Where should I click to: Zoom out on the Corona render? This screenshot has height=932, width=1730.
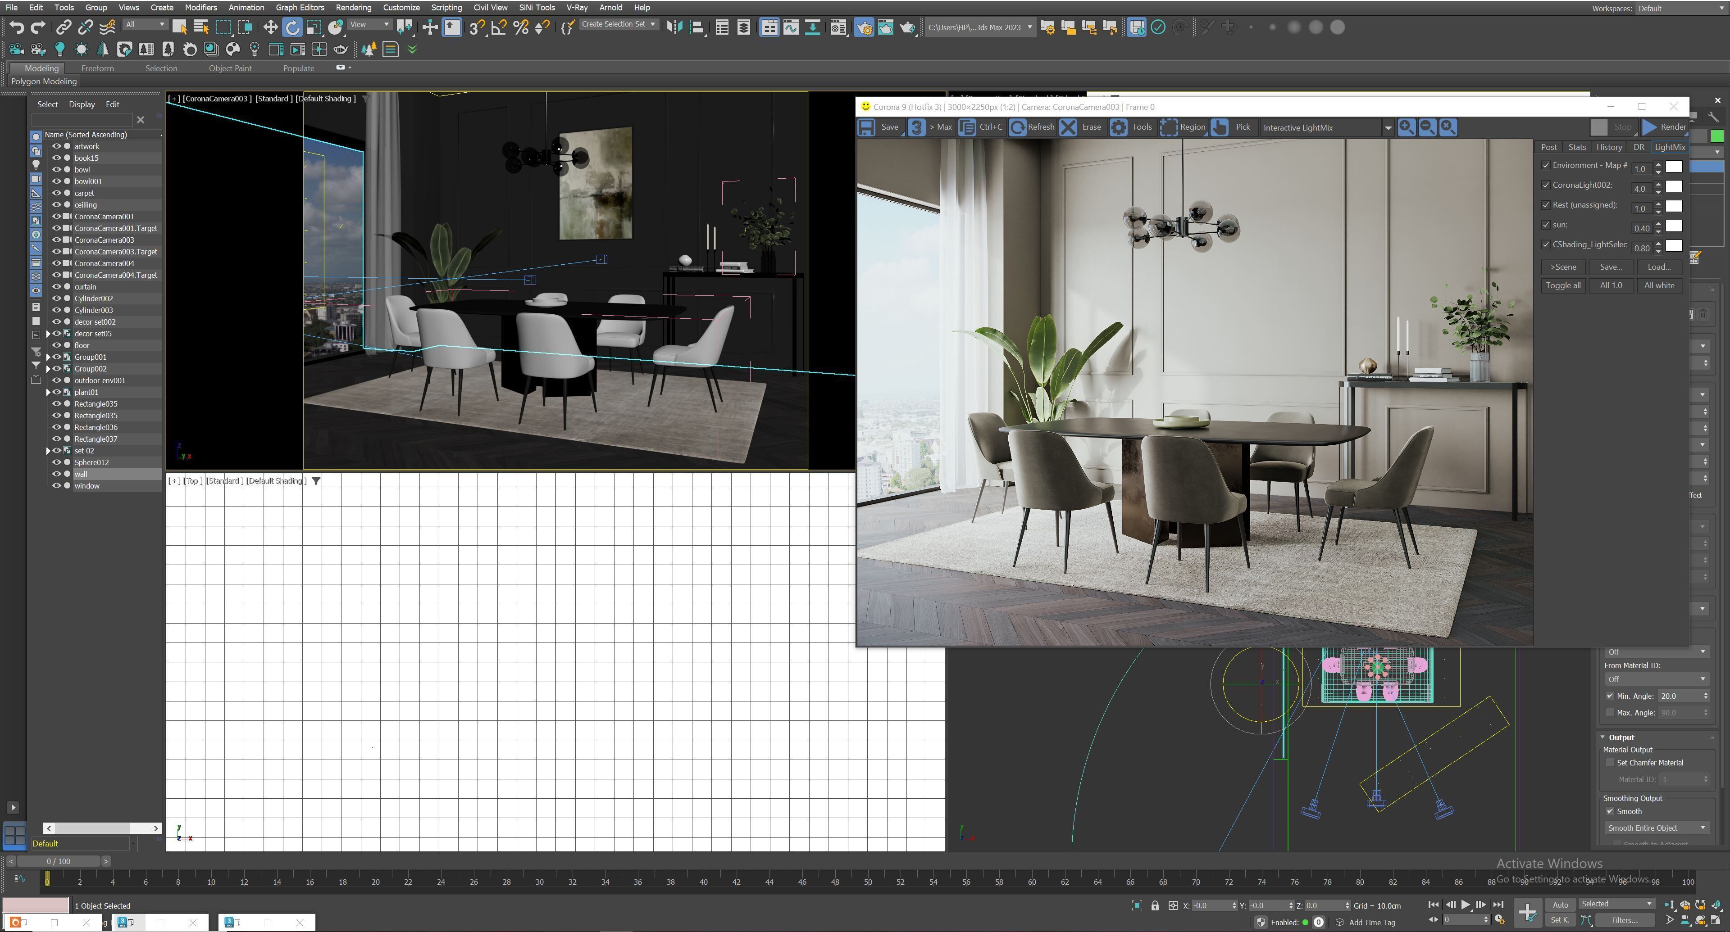click(x=1427, y=127)
